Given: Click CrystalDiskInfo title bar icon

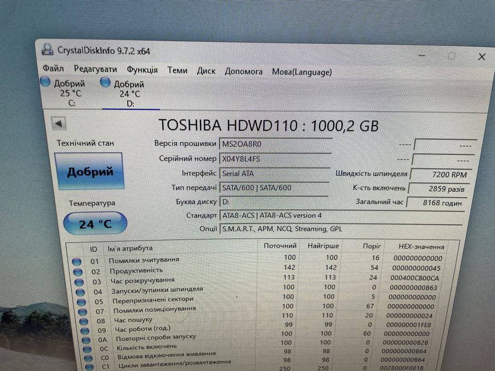Looking at the screenshot, I should [x=47, y=49].
